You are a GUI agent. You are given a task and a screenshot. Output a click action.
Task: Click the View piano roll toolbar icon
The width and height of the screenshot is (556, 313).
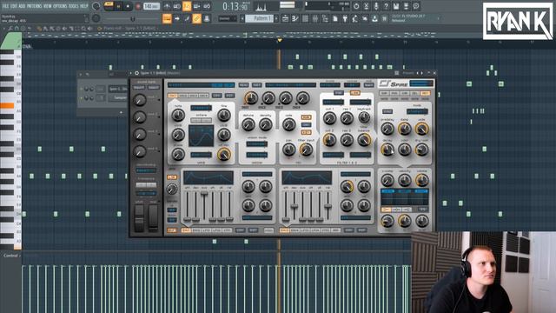click(295, 18)
